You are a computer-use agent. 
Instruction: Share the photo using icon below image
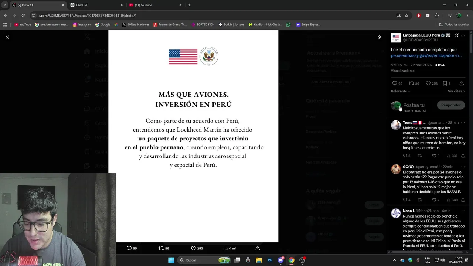258,248
